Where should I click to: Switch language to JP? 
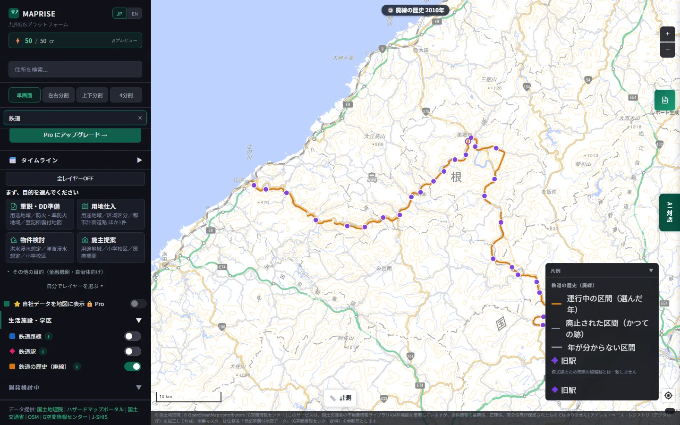[119, 14]
